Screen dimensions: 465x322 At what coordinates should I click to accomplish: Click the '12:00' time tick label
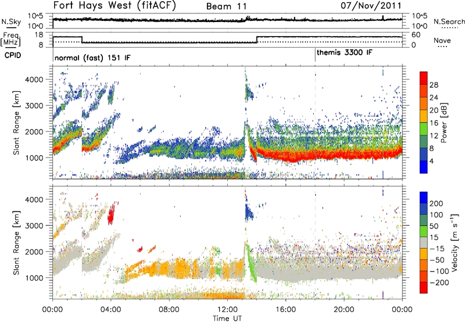point(227,310)
